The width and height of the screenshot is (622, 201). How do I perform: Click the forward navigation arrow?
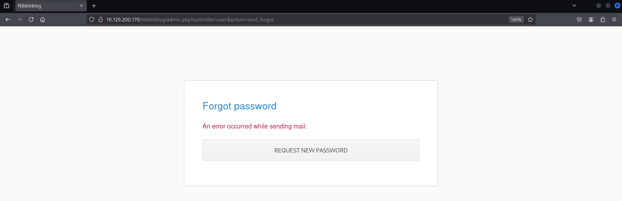pos(19,19)
